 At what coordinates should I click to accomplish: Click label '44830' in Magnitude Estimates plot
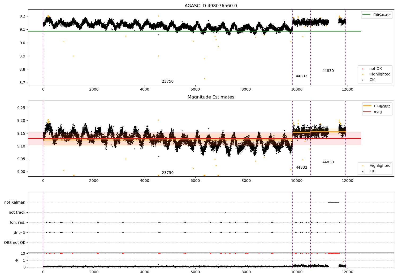328,162
